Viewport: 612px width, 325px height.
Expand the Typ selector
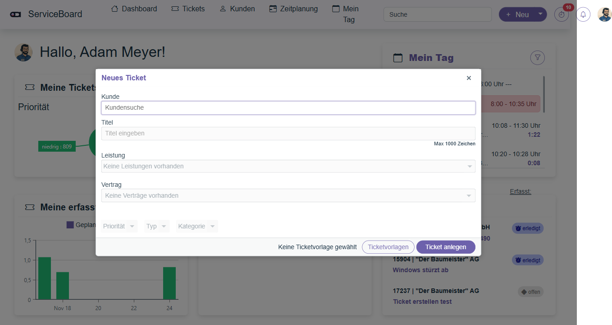[x=156, y=226]
